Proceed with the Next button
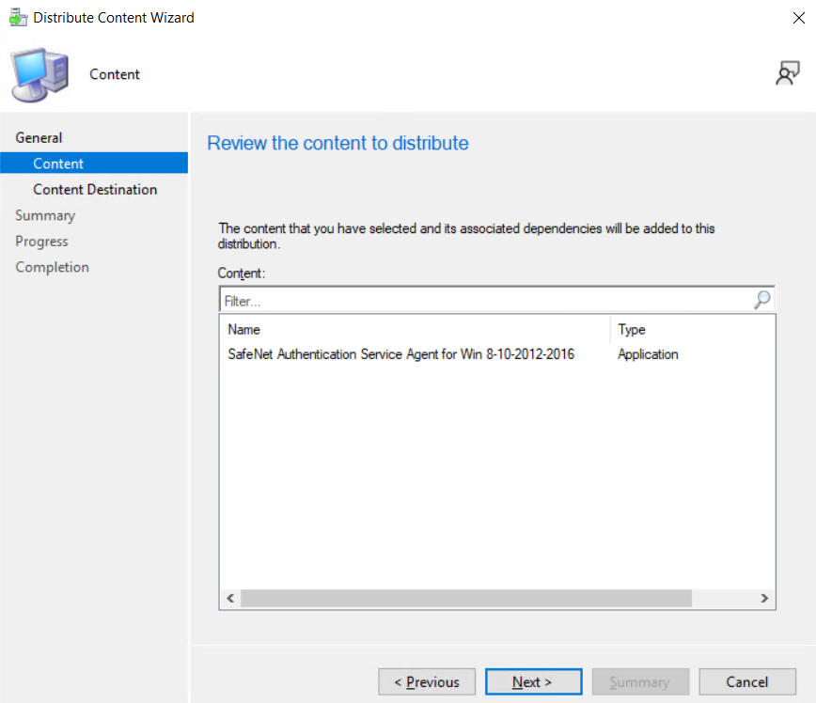The image size is (816, 703). [x=533, y=681]
